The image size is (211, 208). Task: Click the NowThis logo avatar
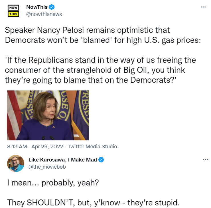[x=13, y=11]
